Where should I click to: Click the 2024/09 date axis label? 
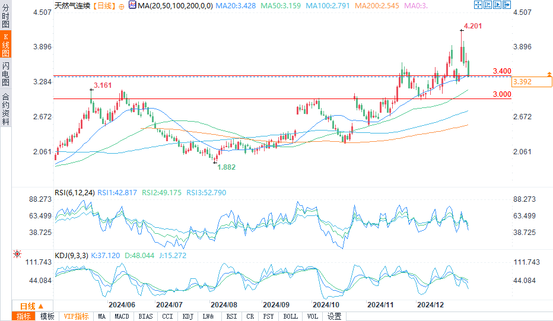(x=276, y=305)
